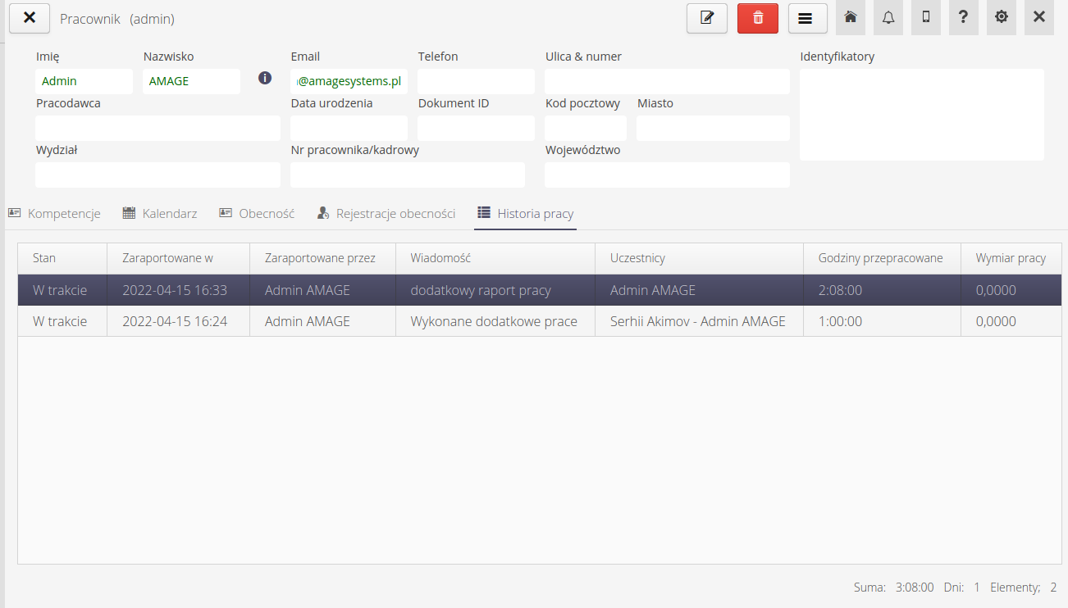Click the info icon beside Nazwisko
The width and height of the screenshot is (1068, 608).
265,79
